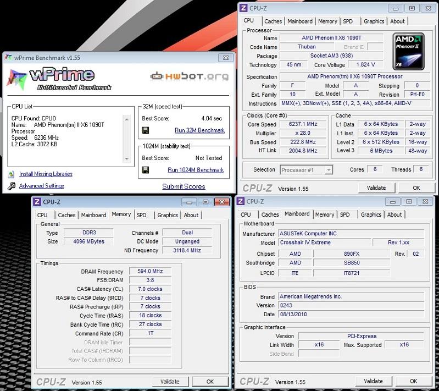
Task: Click the Crosshair IV Extreme model field
Action: pos(325,243)
